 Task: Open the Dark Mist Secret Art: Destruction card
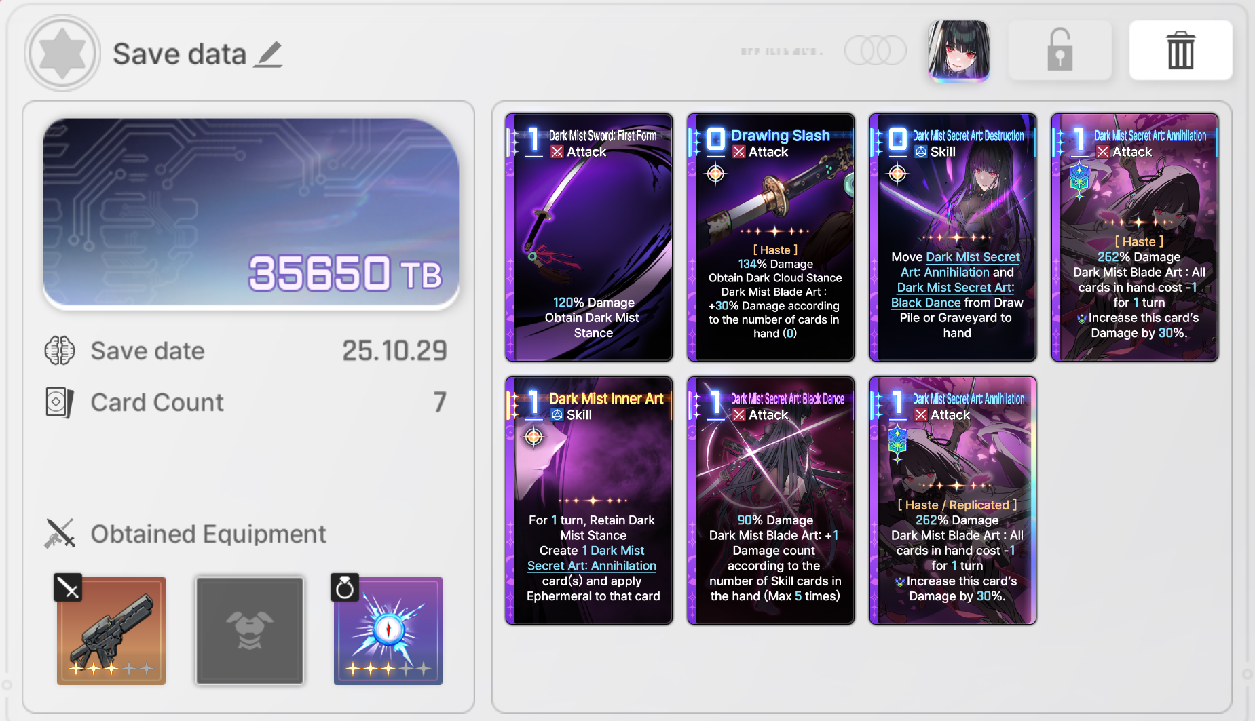(953, 237)
